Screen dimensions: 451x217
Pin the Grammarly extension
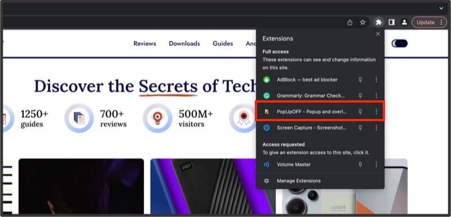pos(360,95)
